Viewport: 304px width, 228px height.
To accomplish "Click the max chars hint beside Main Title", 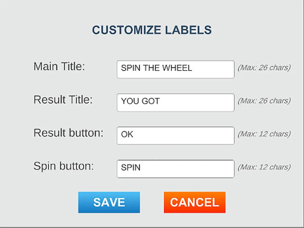I will [264, 68].
